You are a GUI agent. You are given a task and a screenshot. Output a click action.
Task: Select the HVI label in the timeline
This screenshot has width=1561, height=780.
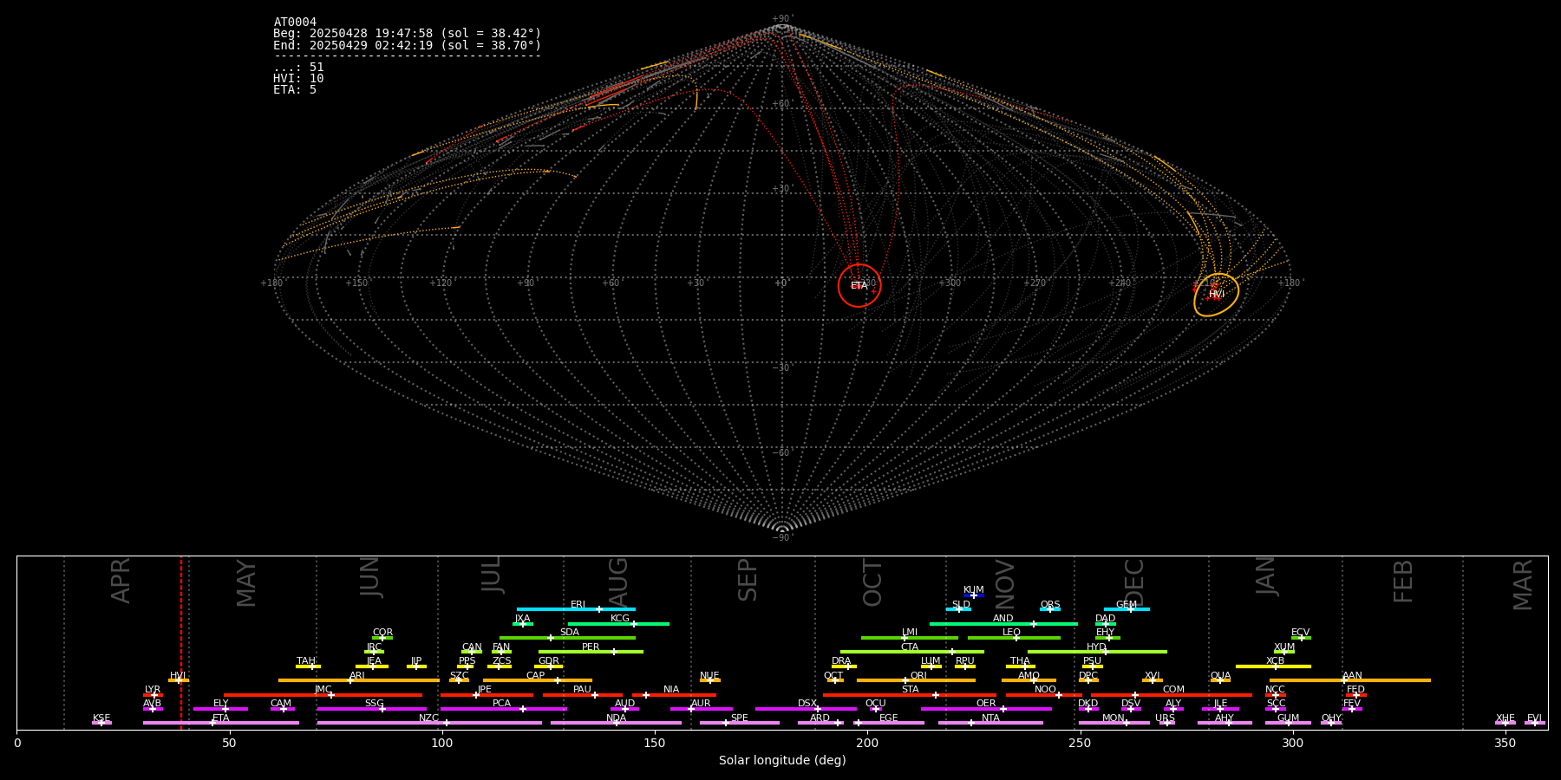pos(178,676)
